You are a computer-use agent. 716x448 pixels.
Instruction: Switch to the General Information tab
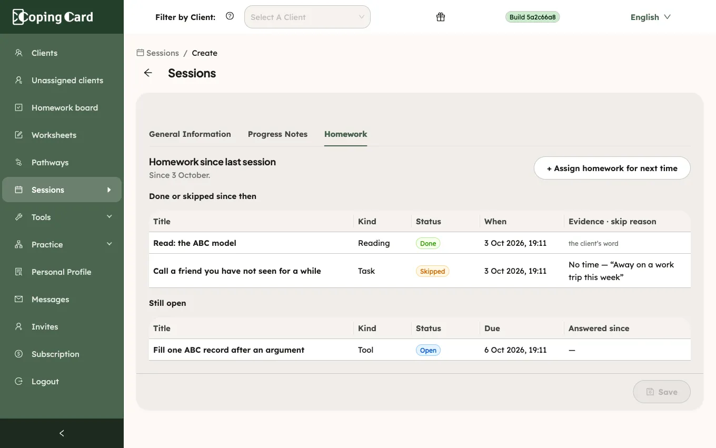[x=190, y=134]
